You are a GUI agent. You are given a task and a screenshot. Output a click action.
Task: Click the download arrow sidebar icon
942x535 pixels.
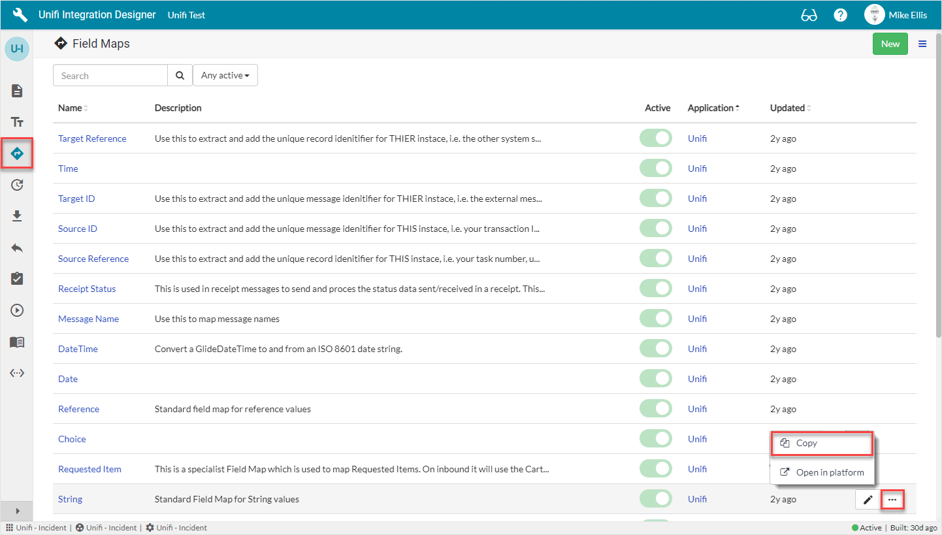coord(17,216)
